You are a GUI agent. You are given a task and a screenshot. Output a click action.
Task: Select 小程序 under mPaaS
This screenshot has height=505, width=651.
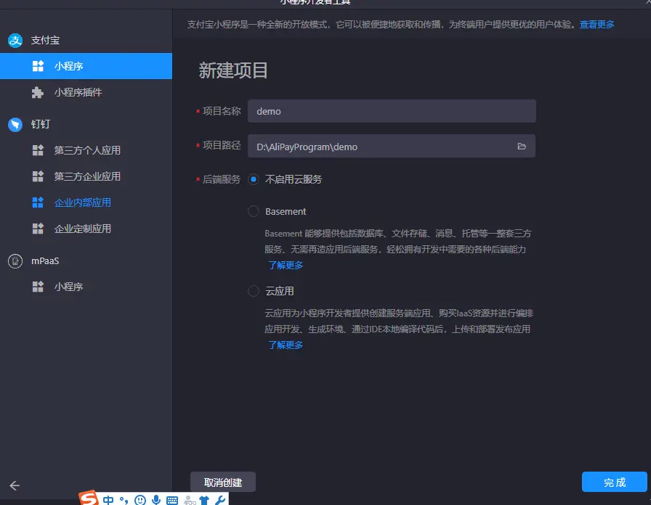tap(86, 287)
